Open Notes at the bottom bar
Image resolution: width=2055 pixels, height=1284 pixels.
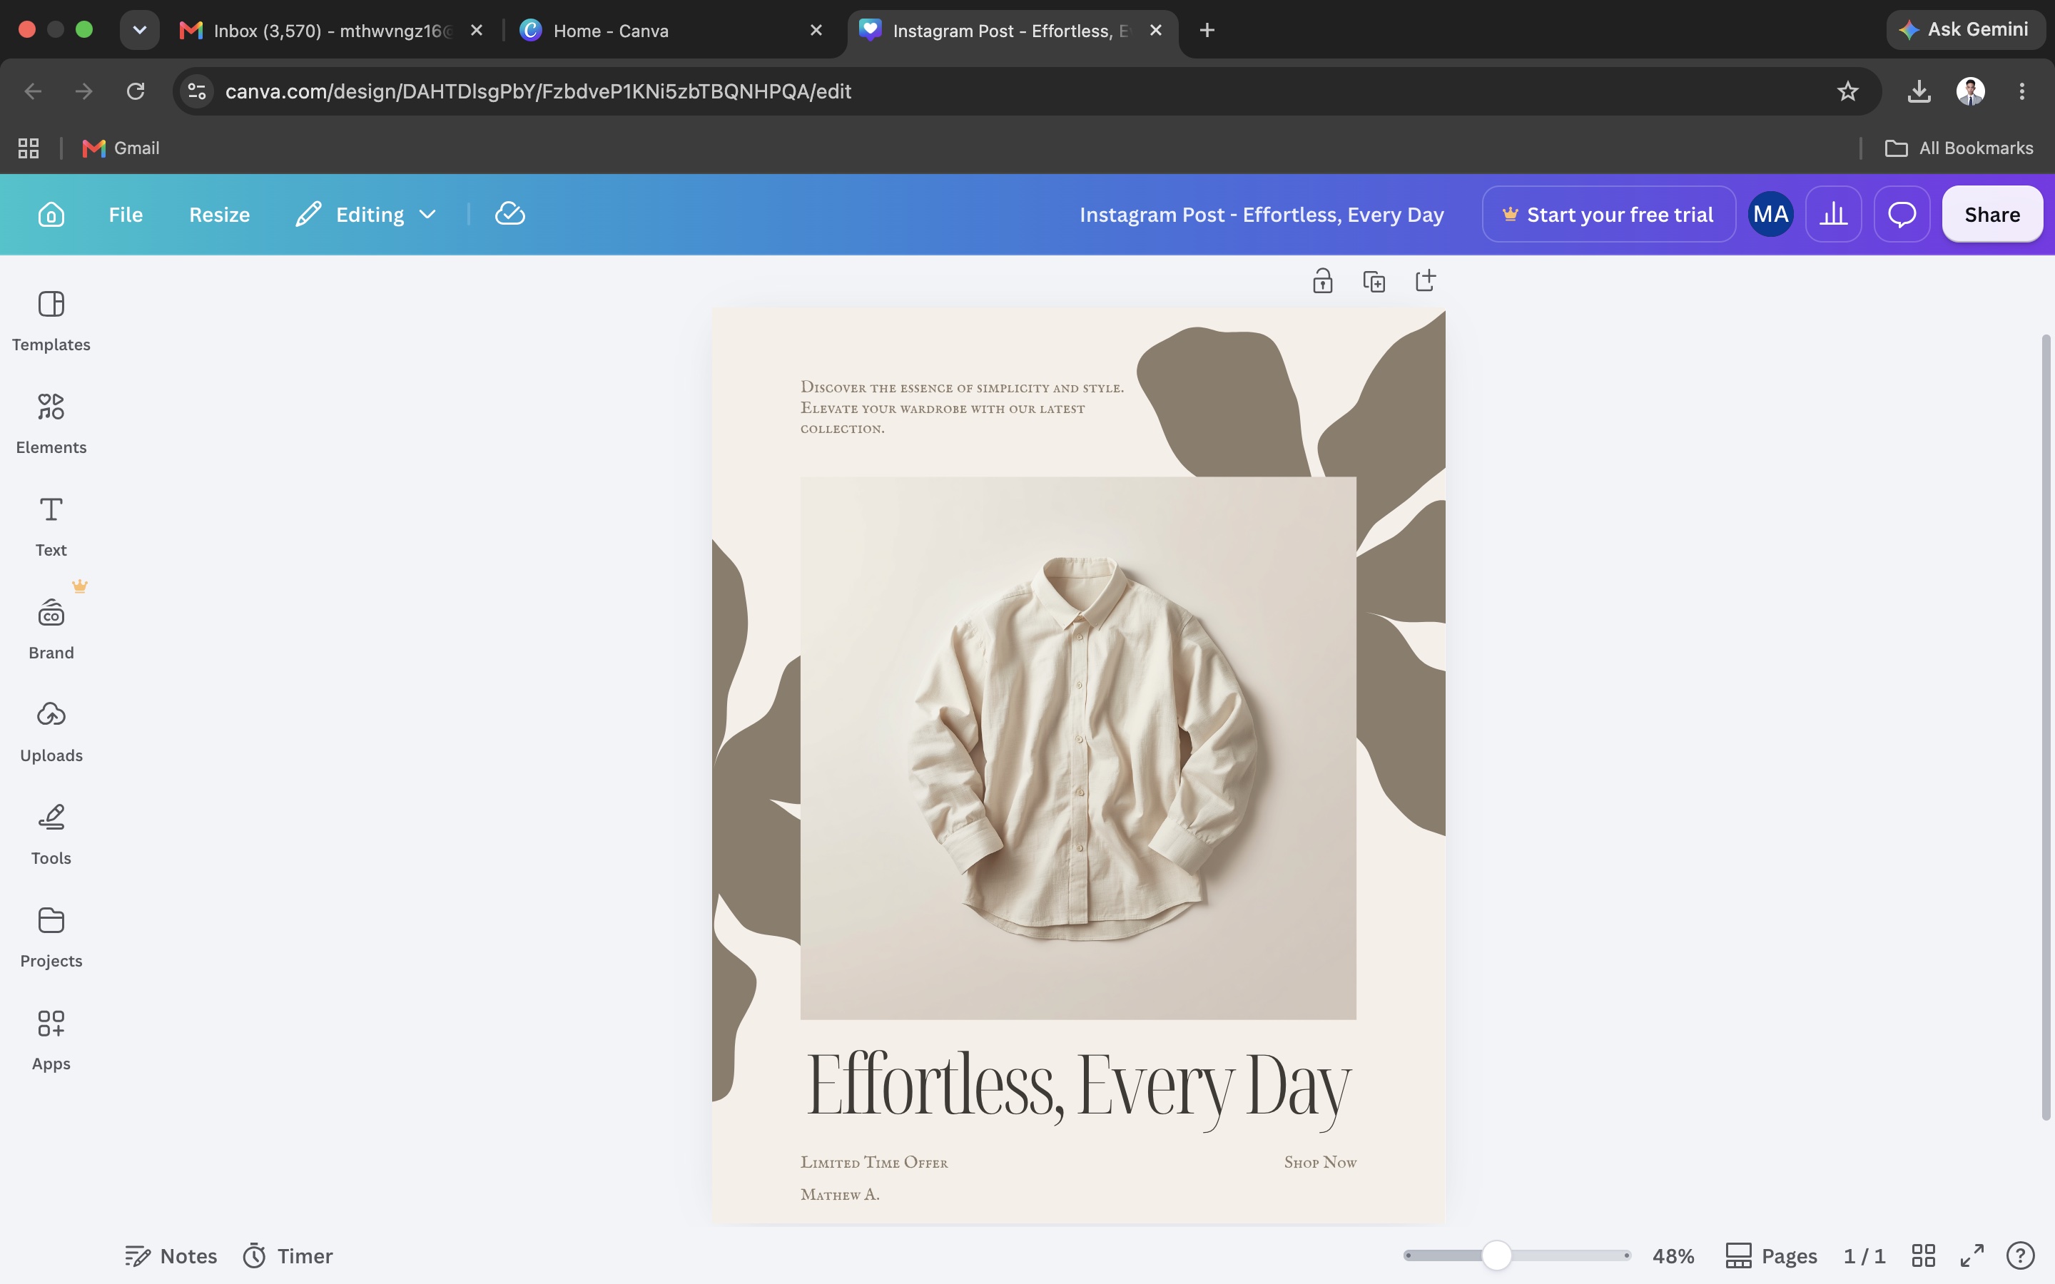171,1255
